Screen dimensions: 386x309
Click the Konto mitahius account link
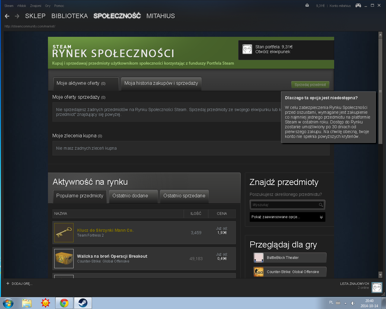point(340,6)
